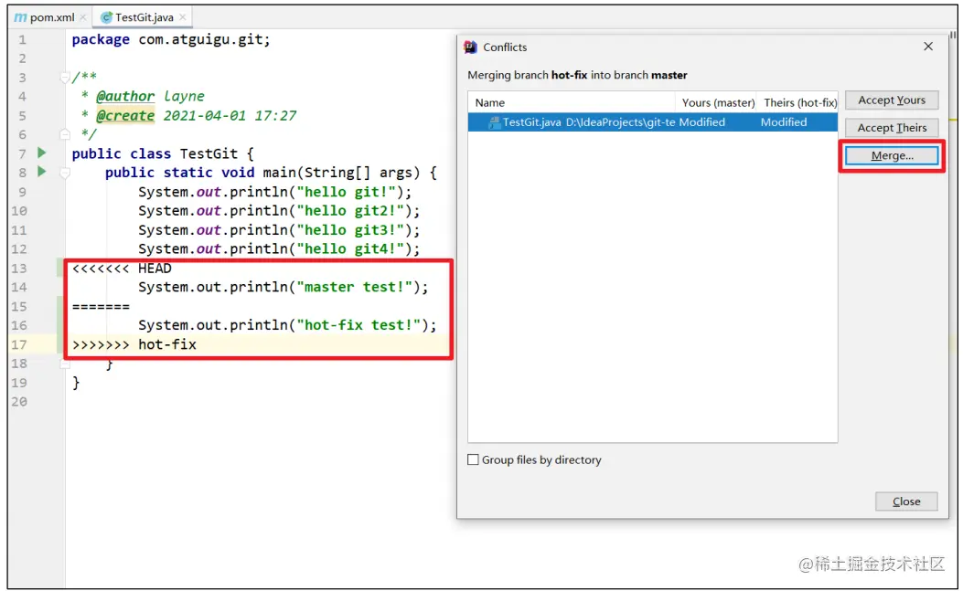Click the "master test!" println line

[284, 287]
